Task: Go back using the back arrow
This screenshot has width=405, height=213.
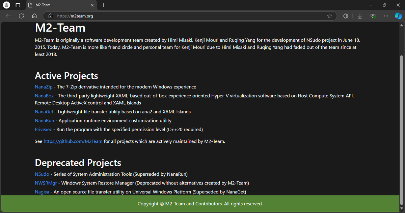Action: (8, 16)
